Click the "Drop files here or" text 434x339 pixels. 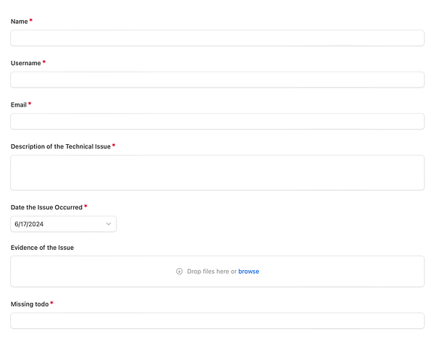pyautogui.click(x=211, y=272)
